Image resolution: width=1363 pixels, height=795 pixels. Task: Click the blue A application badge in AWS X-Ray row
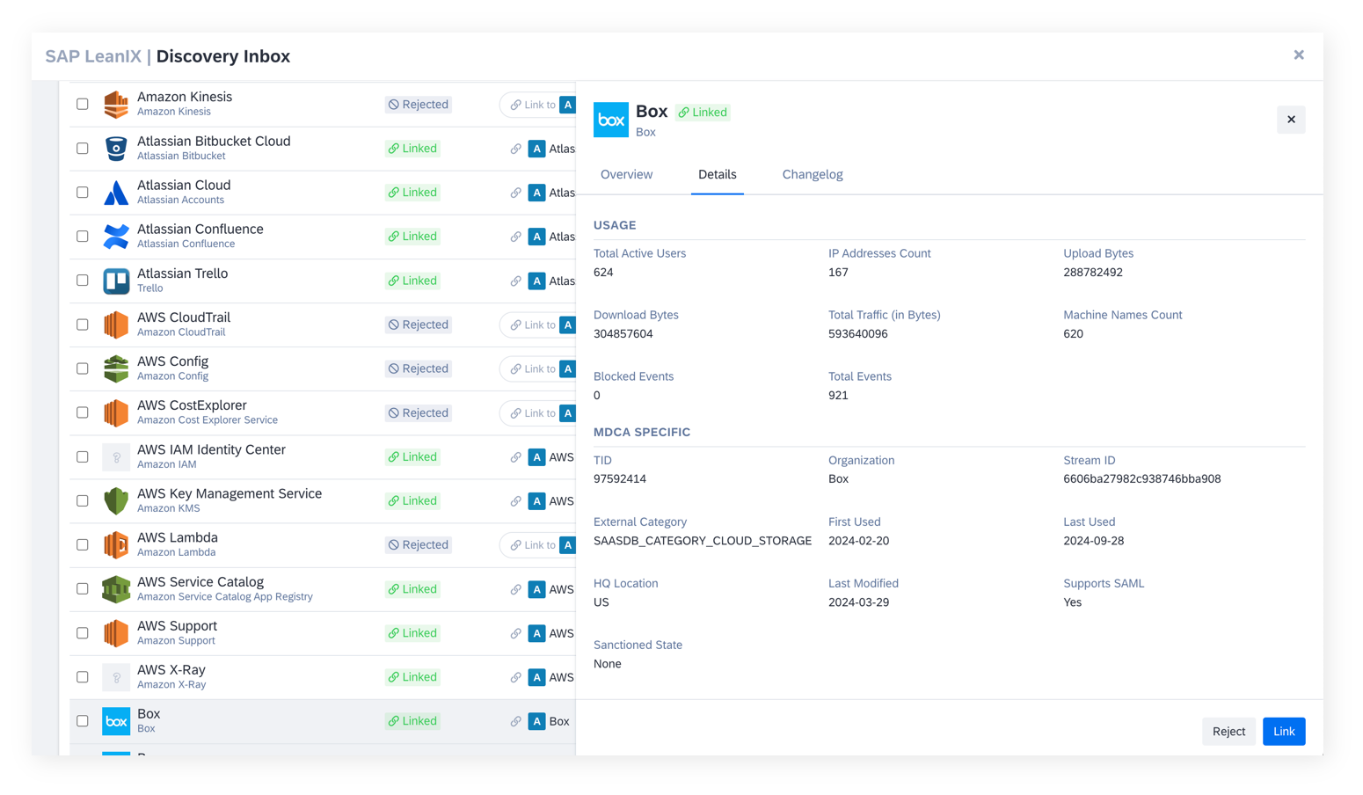click(x=536, y=677)
